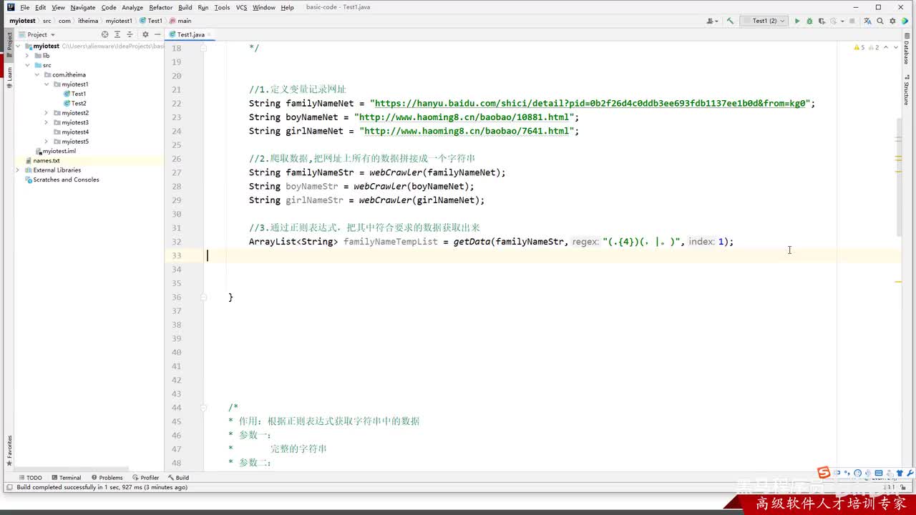This screenshot has height=515, width=916.
Task: Open the Build menu
Action: pyautogui.click(x=185, y=7)
